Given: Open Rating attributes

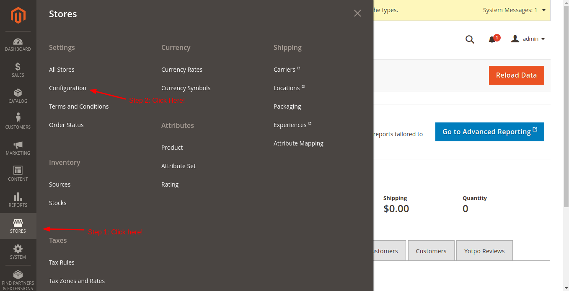Looking at the screenshot, I should click(170, 184).
